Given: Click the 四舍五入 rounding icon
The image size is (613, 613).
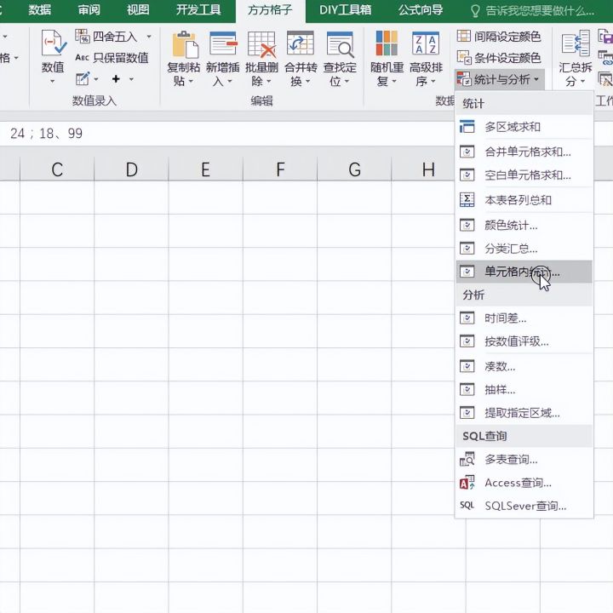Looking at the screenshot, I should (83, 37).
